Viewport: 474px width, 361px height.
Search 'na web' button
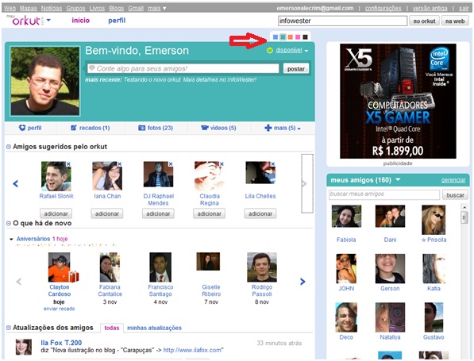click(455, 21)
